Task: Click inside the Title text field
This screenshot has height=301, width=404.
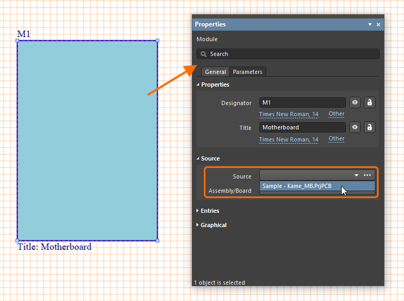Action: tap(302, 127)
